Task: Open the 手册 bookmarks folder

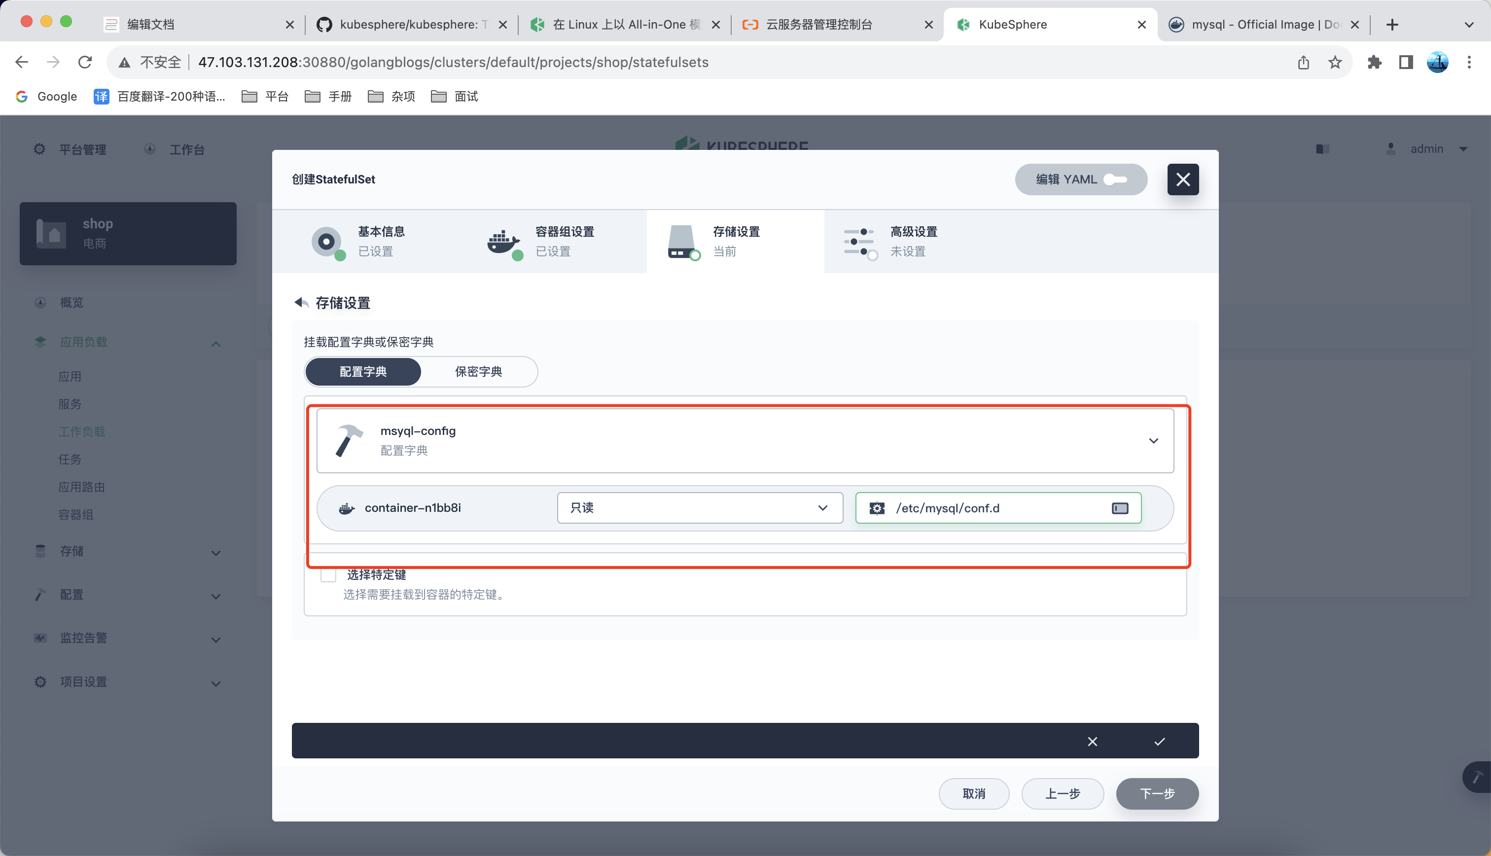Action: tap(328, 97)
